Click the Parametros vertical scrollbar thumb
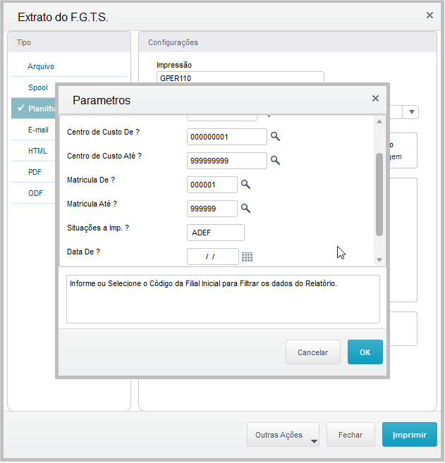Viewport: 445px width, 463px height. tap(379, 195)
